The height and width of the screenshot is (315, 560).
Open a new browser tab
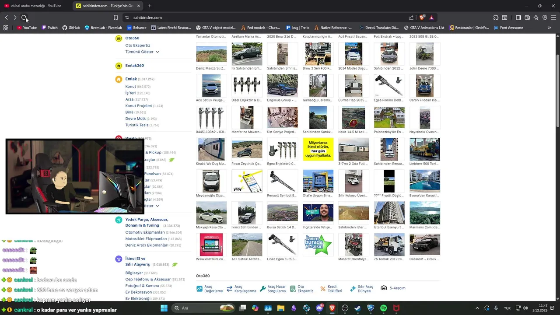149,6
